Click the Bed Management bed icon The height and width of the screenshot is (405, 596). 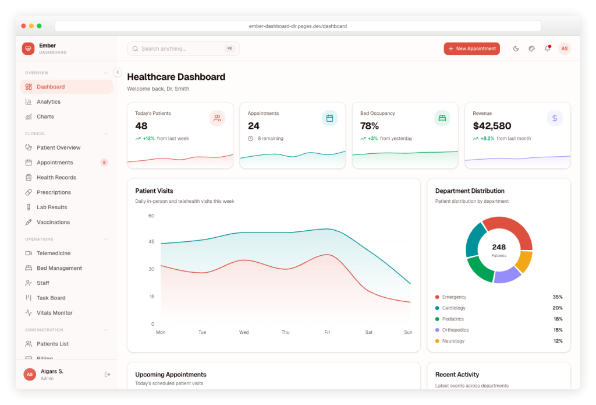point(29,268)
